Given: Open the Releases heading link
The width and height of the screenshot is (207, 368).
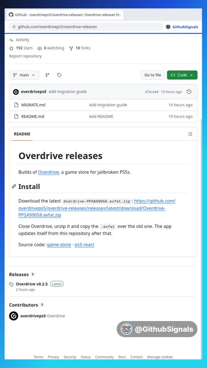Looking at the screenshot, I should click(x=19, y=274).
